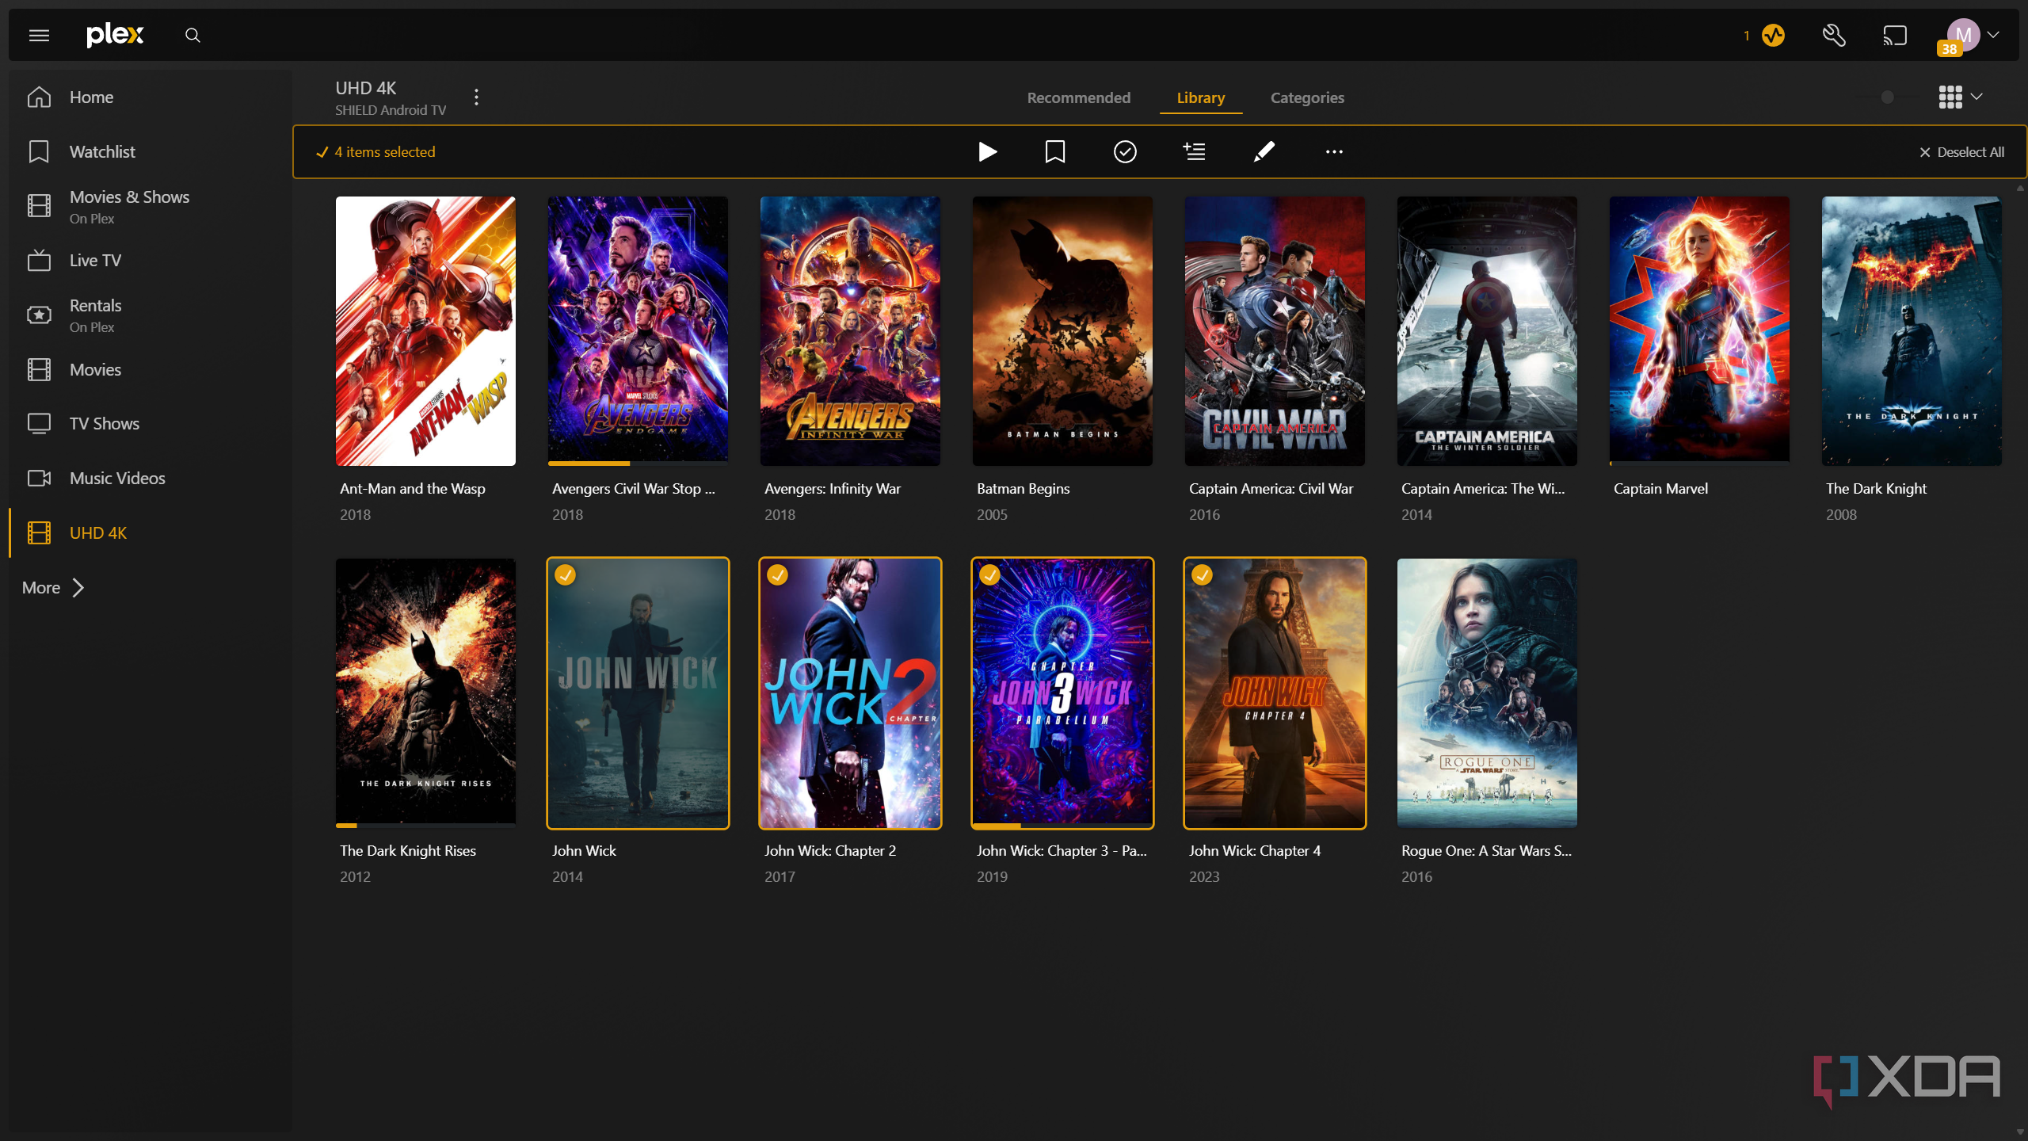Adjust the poster size slider
2028x1141 pixels.
pos(1888,97)
